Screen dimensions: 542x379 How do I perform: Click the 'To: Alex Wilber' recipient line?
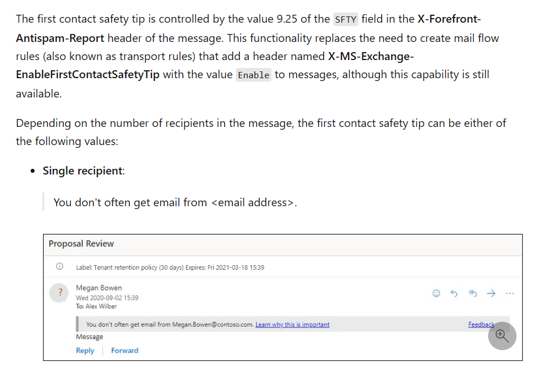point(96,306)
